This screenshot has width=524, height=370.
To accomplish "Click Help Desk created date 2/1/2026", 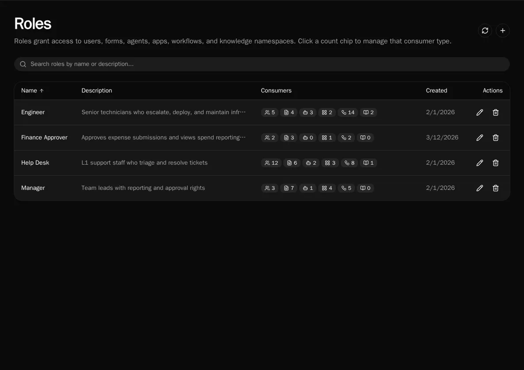I will tap(440, 163).
